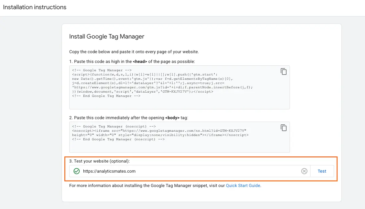
Task: Click the '<!-- End Google Tag Manager -->' line
Action: pyautogui.click(x=106, y=96)
